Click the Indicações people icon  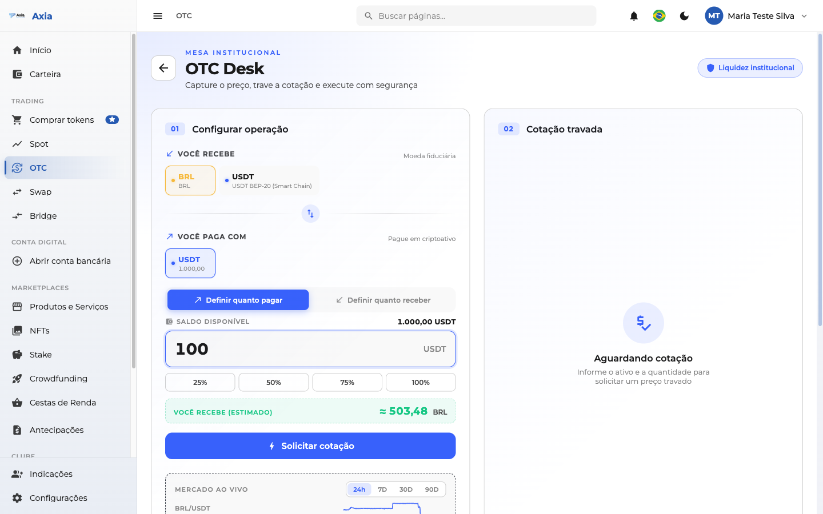(x=17, y=474)
